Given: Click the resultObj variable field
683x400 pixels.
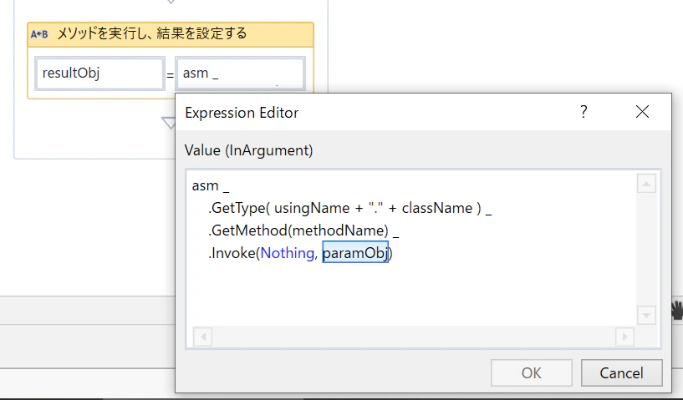Looking at the screenshot, I should click(99, 73).
